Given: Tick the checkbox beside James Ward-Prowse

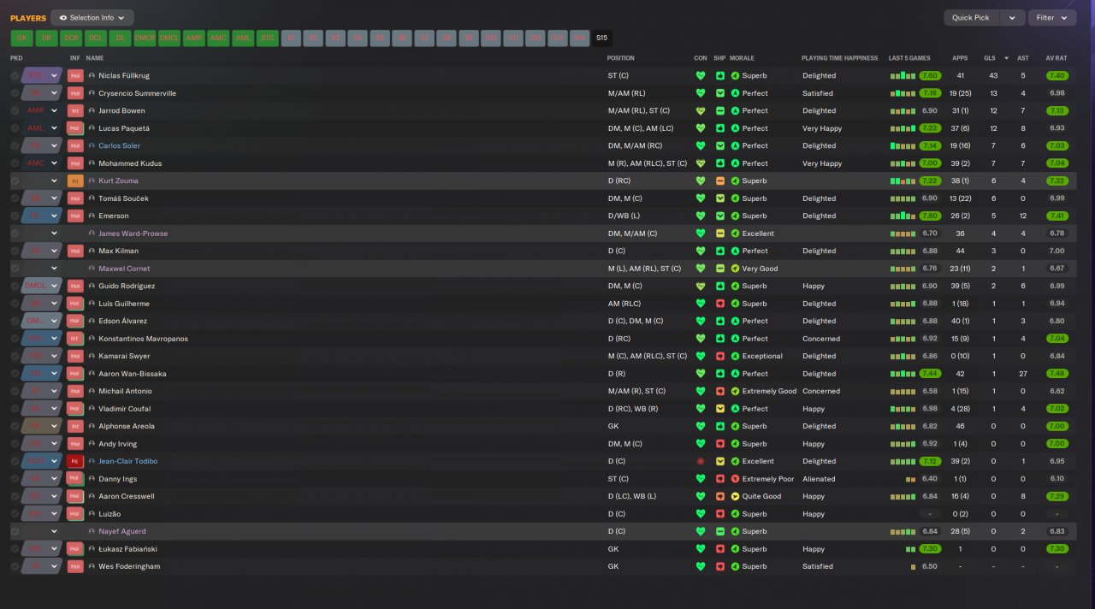Looking at the screenshot, I should (15, 234).
